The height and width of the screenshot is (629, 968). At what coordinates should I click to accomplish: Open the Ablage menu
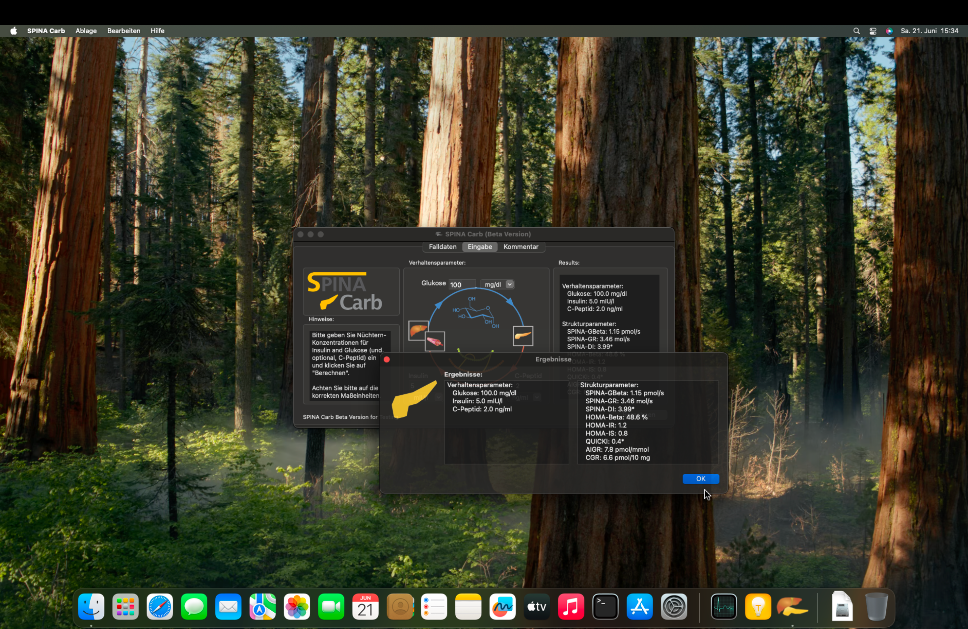[86, 31]
